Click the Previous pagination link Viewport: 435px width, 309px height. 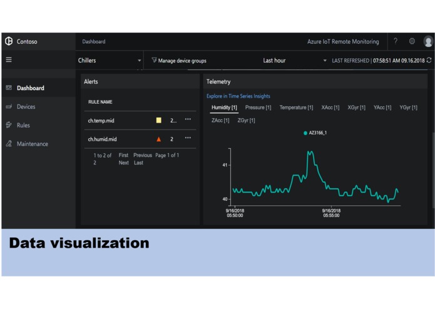(x=143, y=155)
